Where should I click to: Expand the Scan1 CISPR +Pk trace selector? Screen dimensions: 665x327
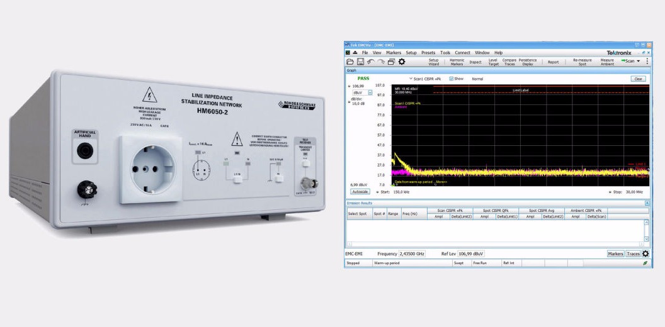click(x=411, y=79)
